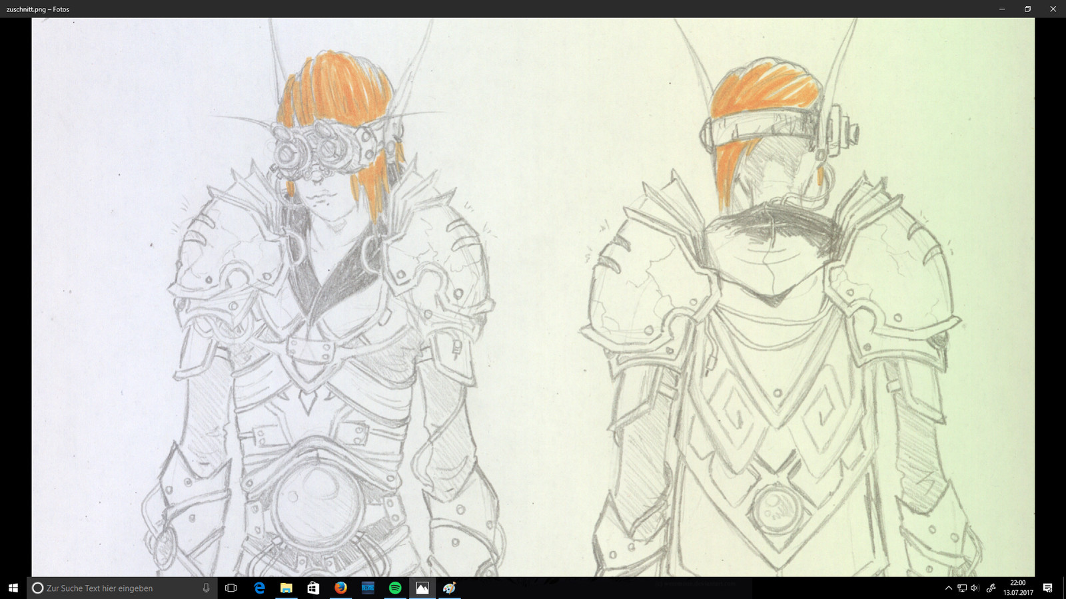Open the Blizzard app taskbar icon

tap(368, 588)
